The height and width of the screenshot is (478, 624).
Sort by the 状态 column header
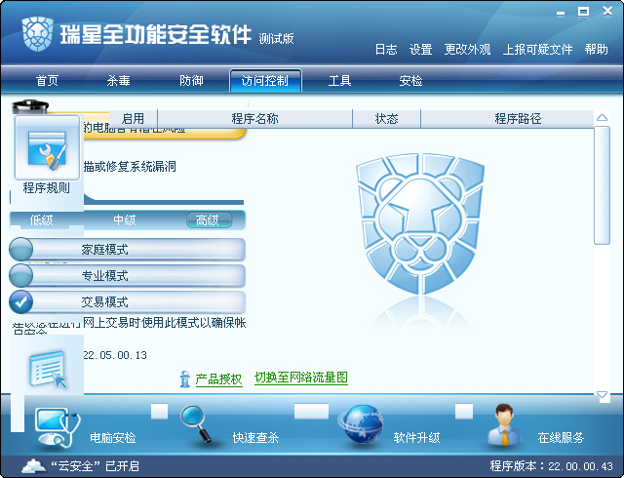387,119
